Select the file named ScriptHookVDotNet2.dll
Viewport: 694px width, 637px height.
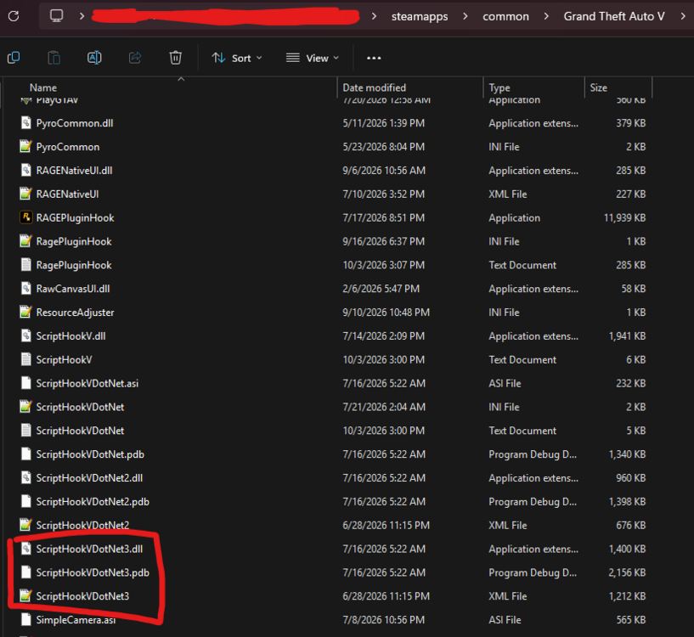coord(89,478)
